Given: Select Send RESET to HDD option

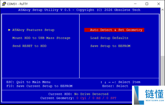Looking at the screenshot, I should [29, 46].
